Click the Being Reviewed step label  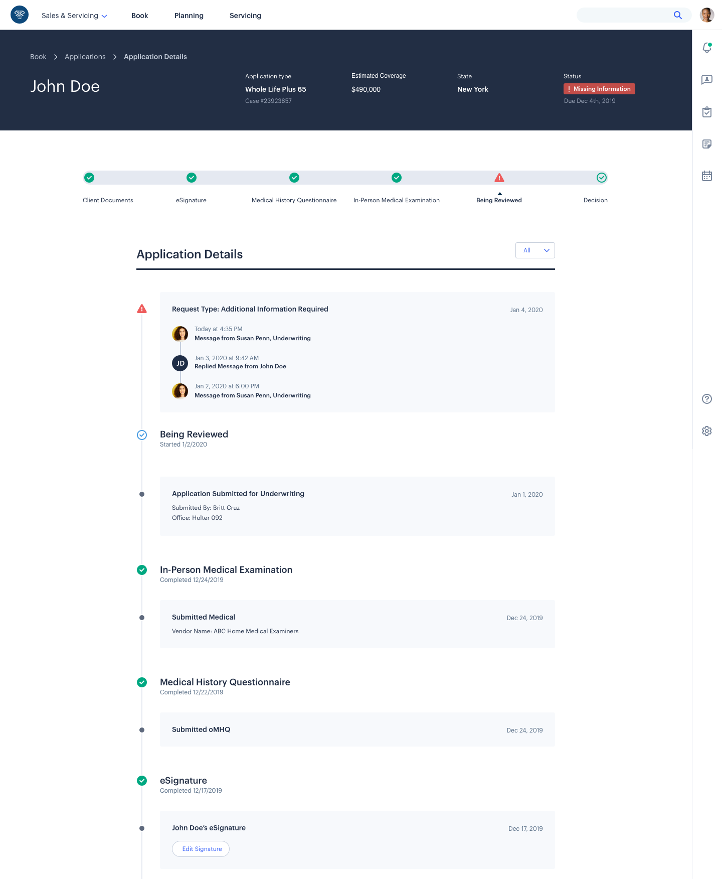click(x=499, y=200)
